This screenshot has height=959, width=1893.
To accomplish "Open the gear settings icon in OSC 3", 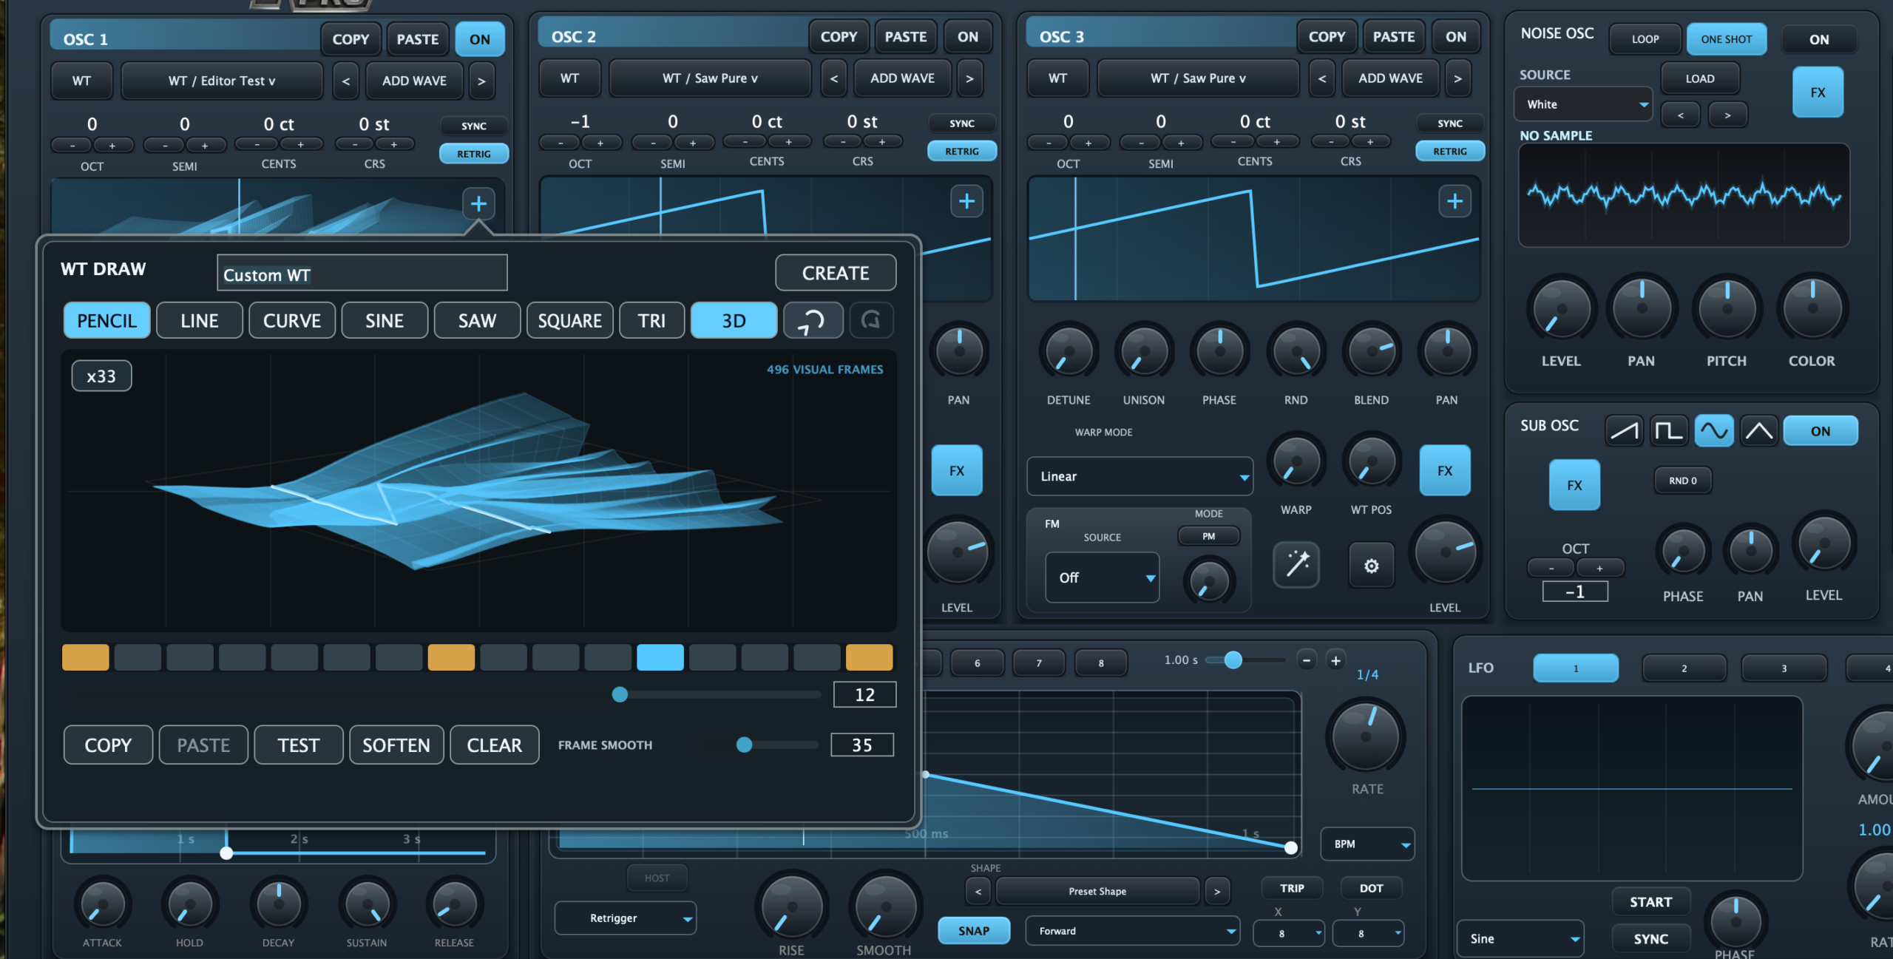I will [x=1372, y=566].
